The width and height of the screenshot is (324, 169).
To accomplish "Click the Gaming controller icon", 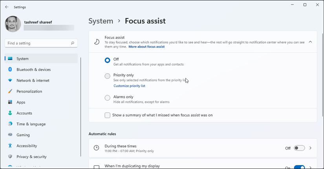I will coord(10,135).
